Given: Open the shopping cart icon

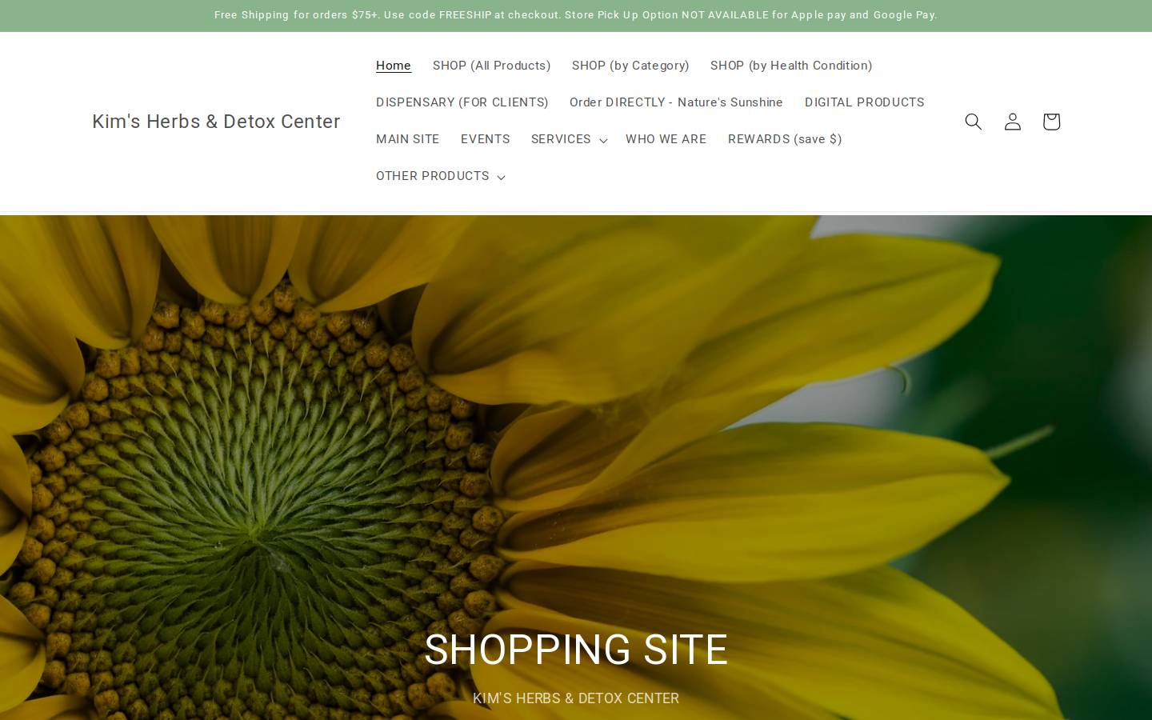Looking at the screenshot, I should (1051, 122).
